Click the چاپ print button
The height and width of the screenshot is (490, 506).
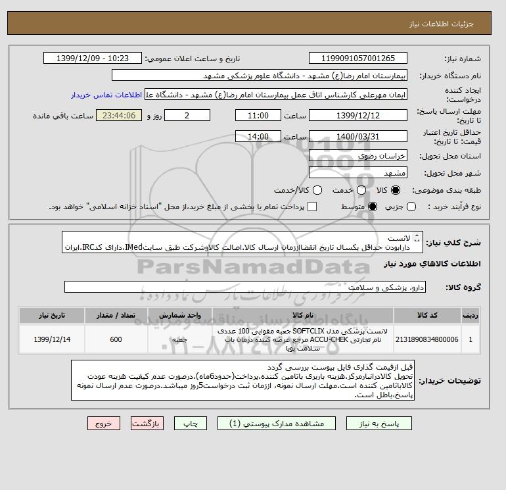point(191,424)
